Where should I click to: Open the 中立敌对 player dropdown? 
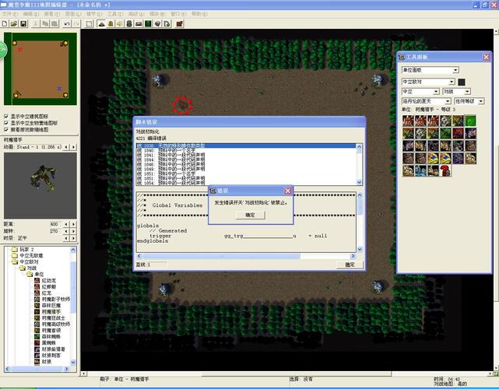[x=428, y=82]
